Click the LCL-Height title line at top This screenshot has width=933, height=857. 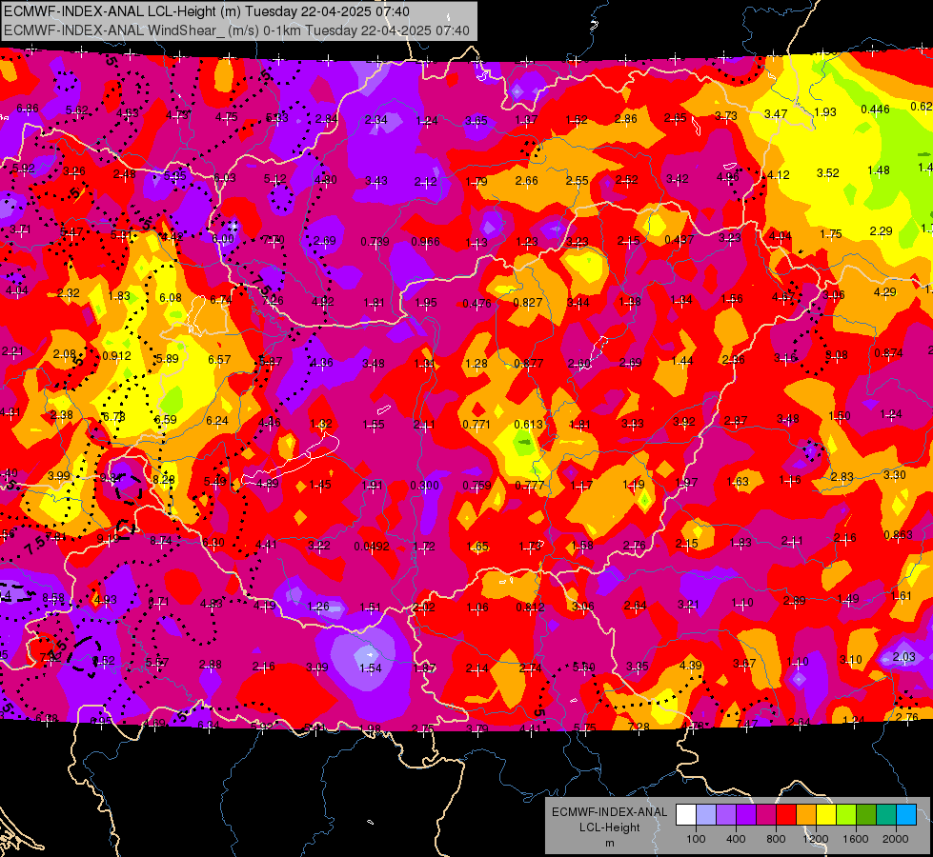(x=207, y=11)
